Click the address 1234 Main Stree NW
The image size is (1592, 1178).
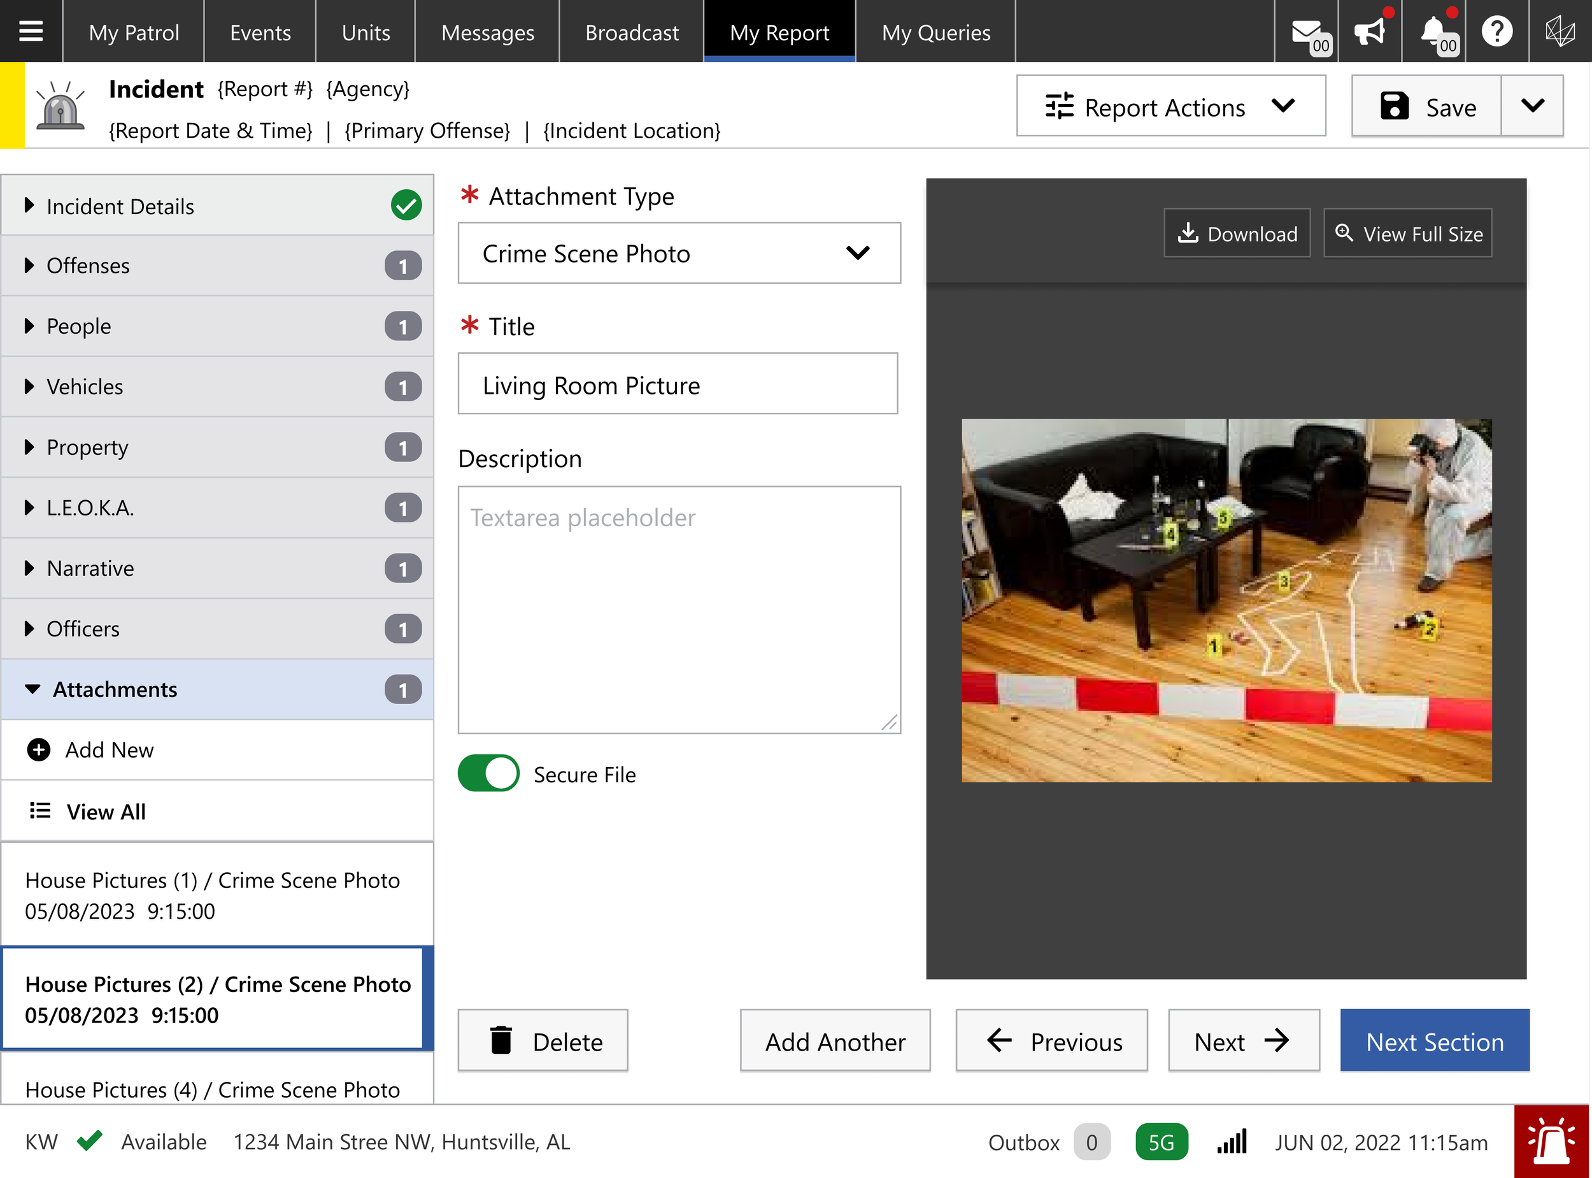(402, 1142)
